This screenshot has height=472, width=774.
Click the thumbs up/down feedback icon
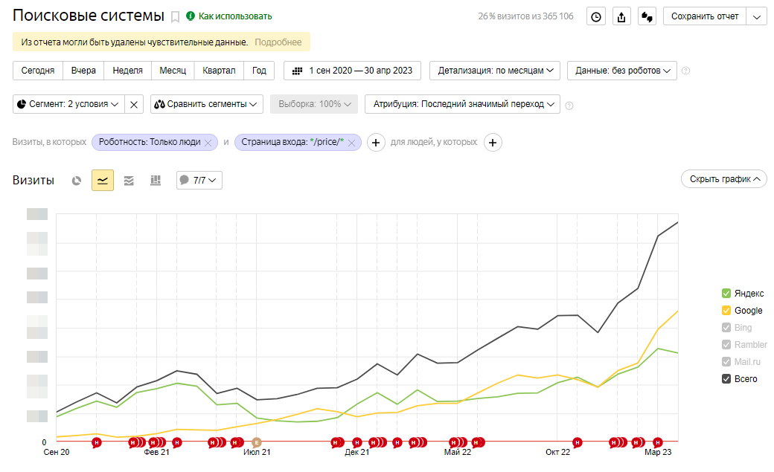click(x=647, y=16)
